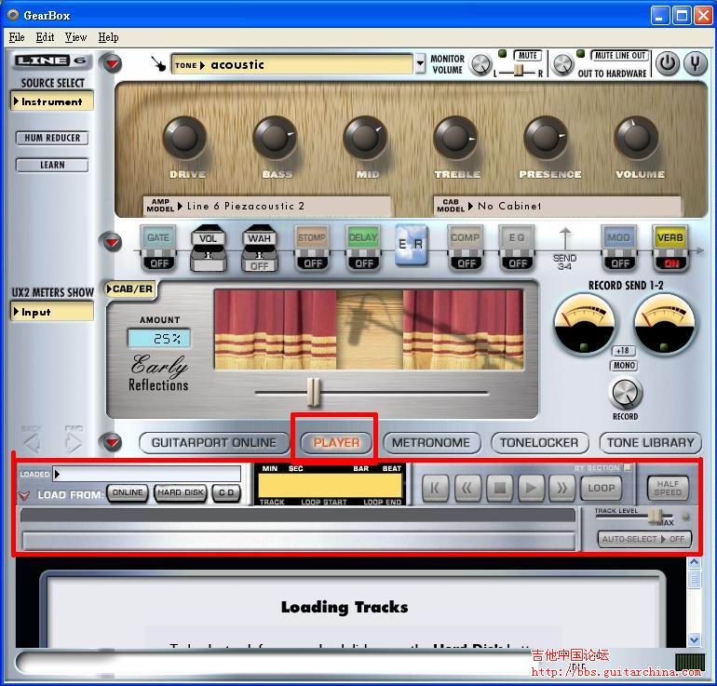Image resolution: width=717 pixels, height=686 pixels.
Task: Open the Source Select Instrument dropdown
Action: (x=53, y=101)
